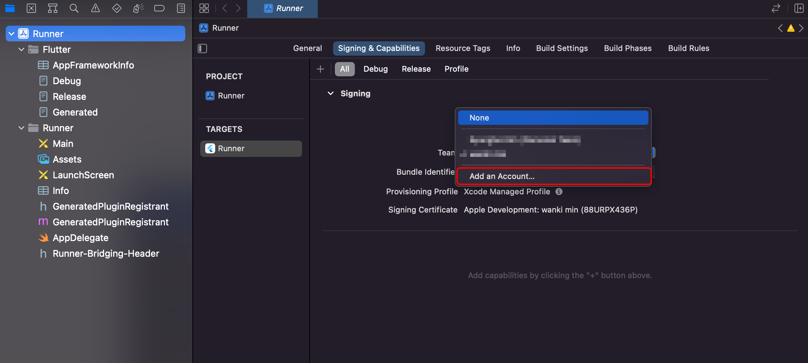Choose None in the Team menu
Image resolution: width=808 pixels, height=363 pixels.
coord(553,118)
